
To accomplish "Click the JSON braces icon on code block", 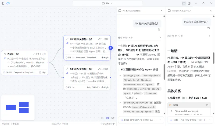I will [x=170, y=105].
